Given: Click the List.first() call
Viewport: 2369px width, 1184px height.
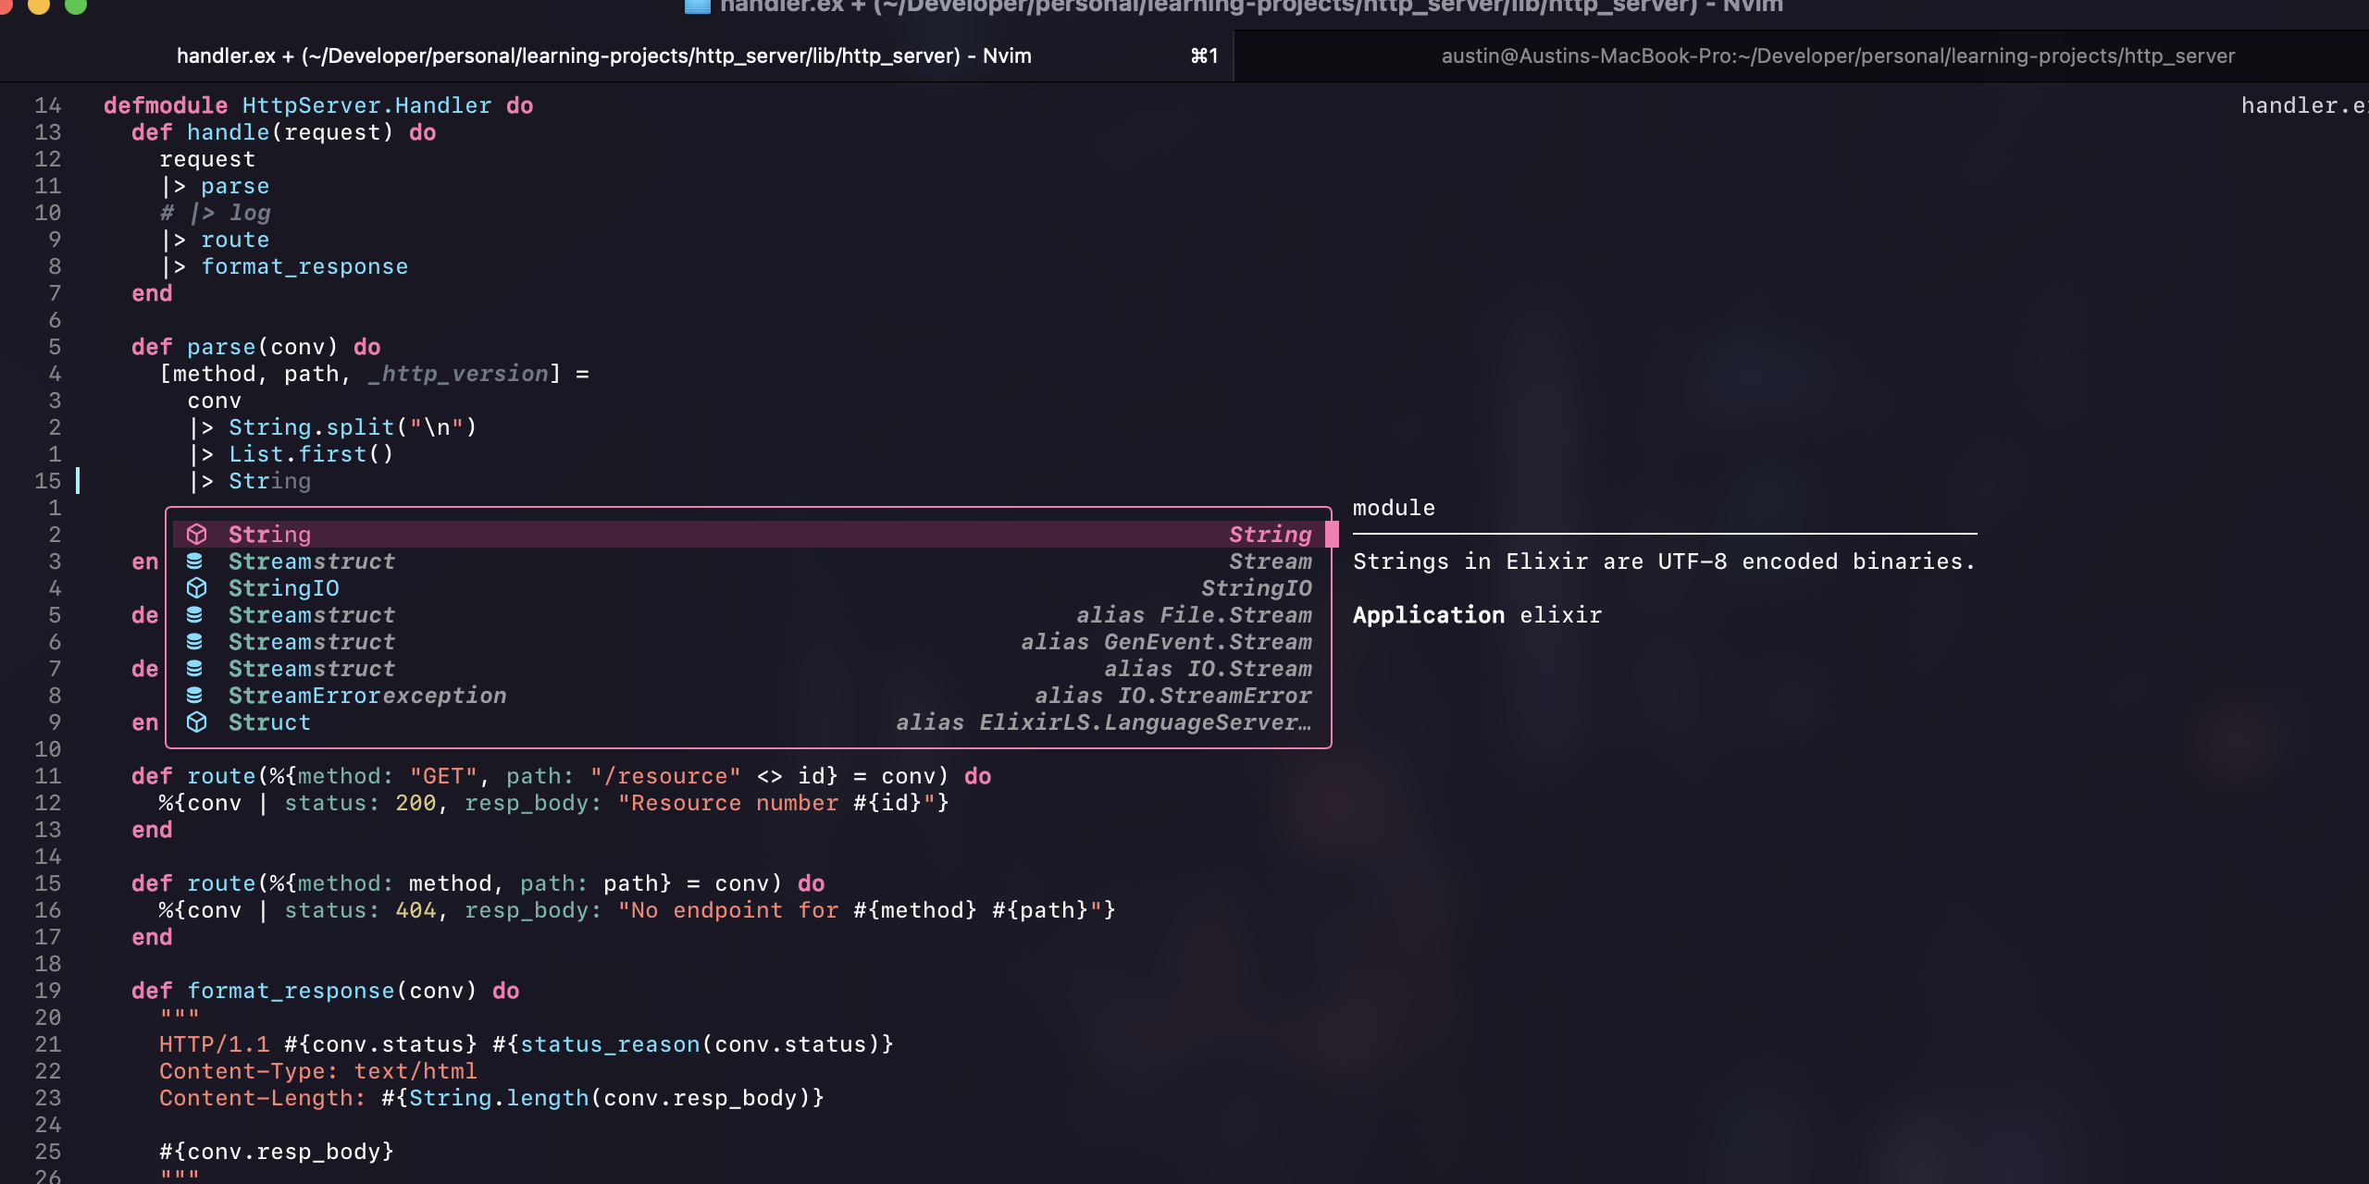Looking at the screenshot, I should [311, 454].
